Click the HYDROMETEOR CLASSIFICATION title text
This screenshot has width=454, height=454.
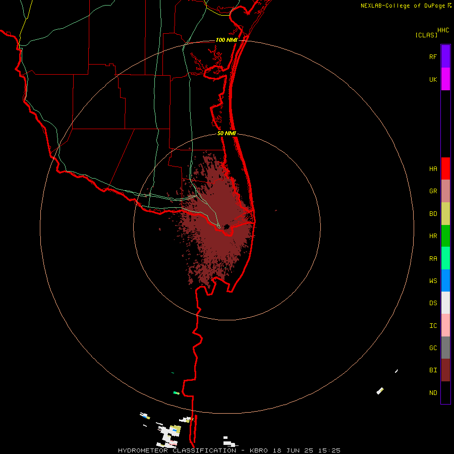[177, 450]
